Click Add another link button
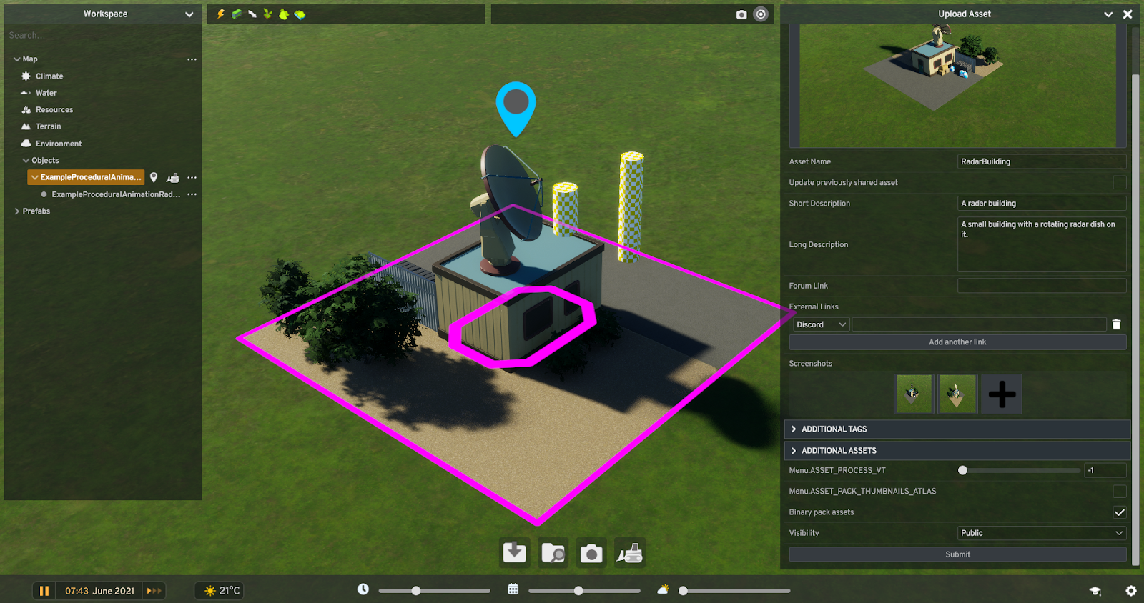Screen dimensions: 1144x603 957,342
